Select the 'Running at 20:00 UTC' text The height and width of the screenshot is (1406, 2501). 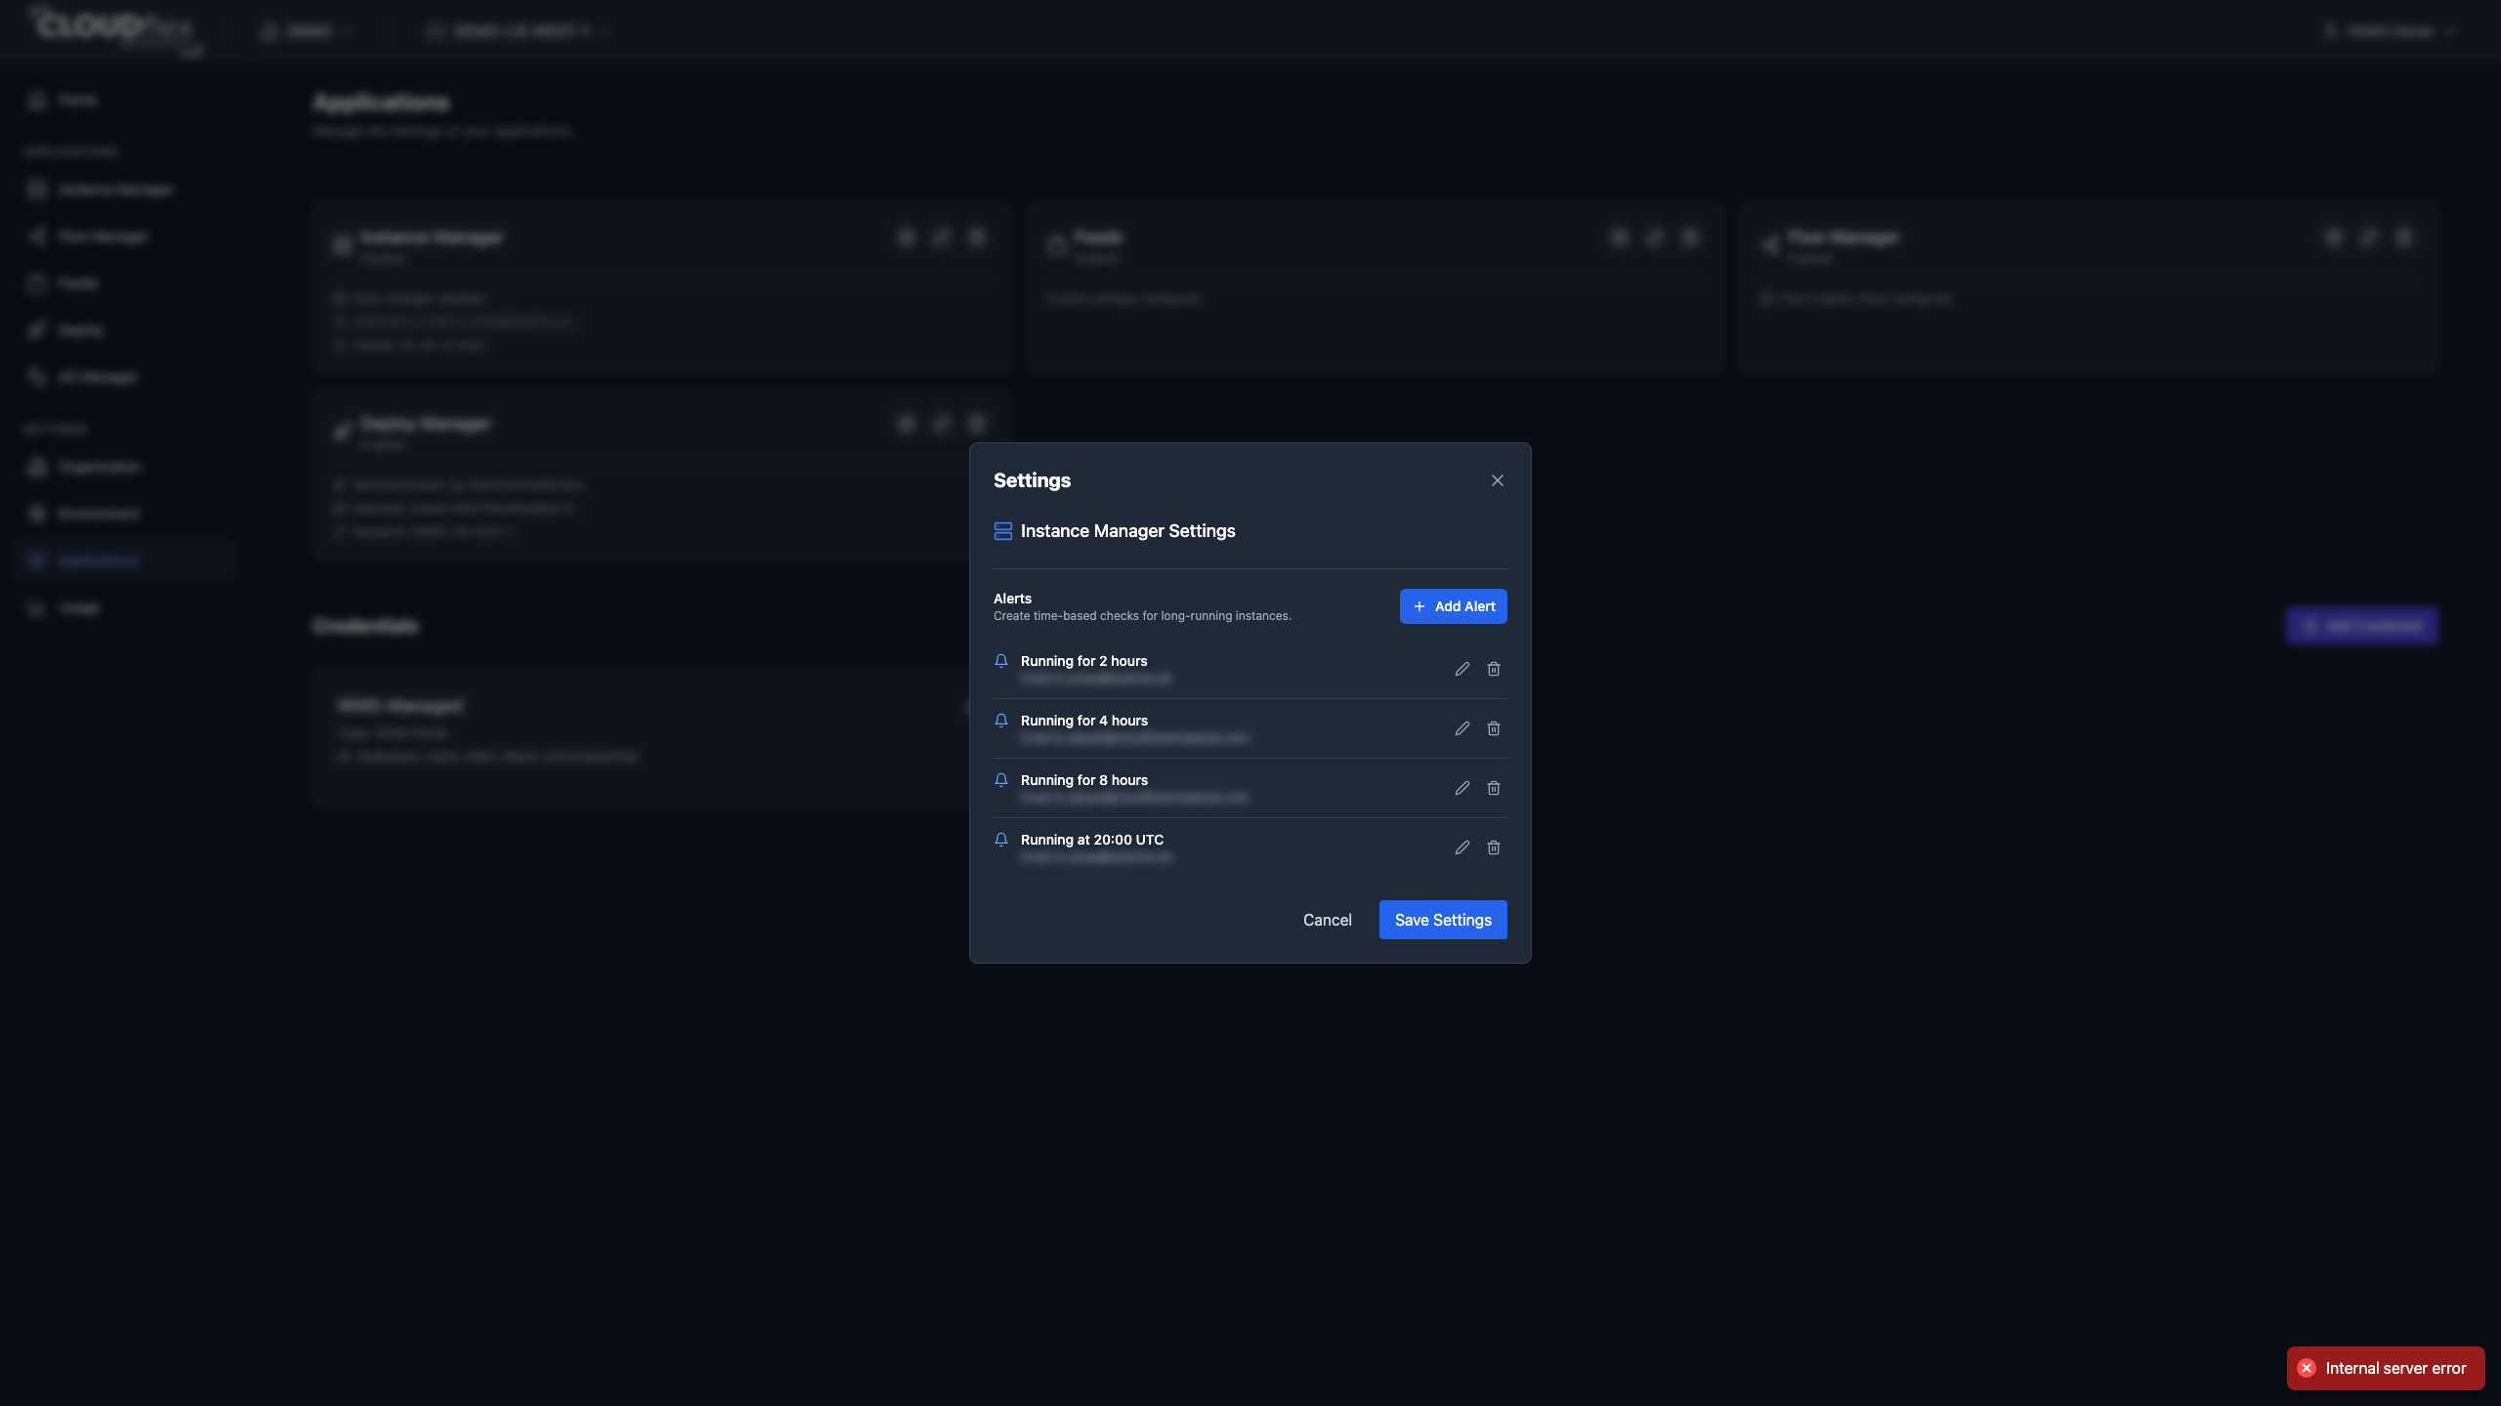point(1092,840)
